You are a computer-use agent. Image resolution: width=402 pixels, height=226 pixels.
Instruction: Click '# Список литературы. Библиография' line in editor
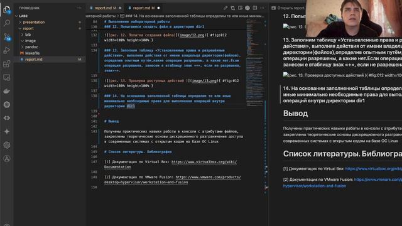(138, 152)
